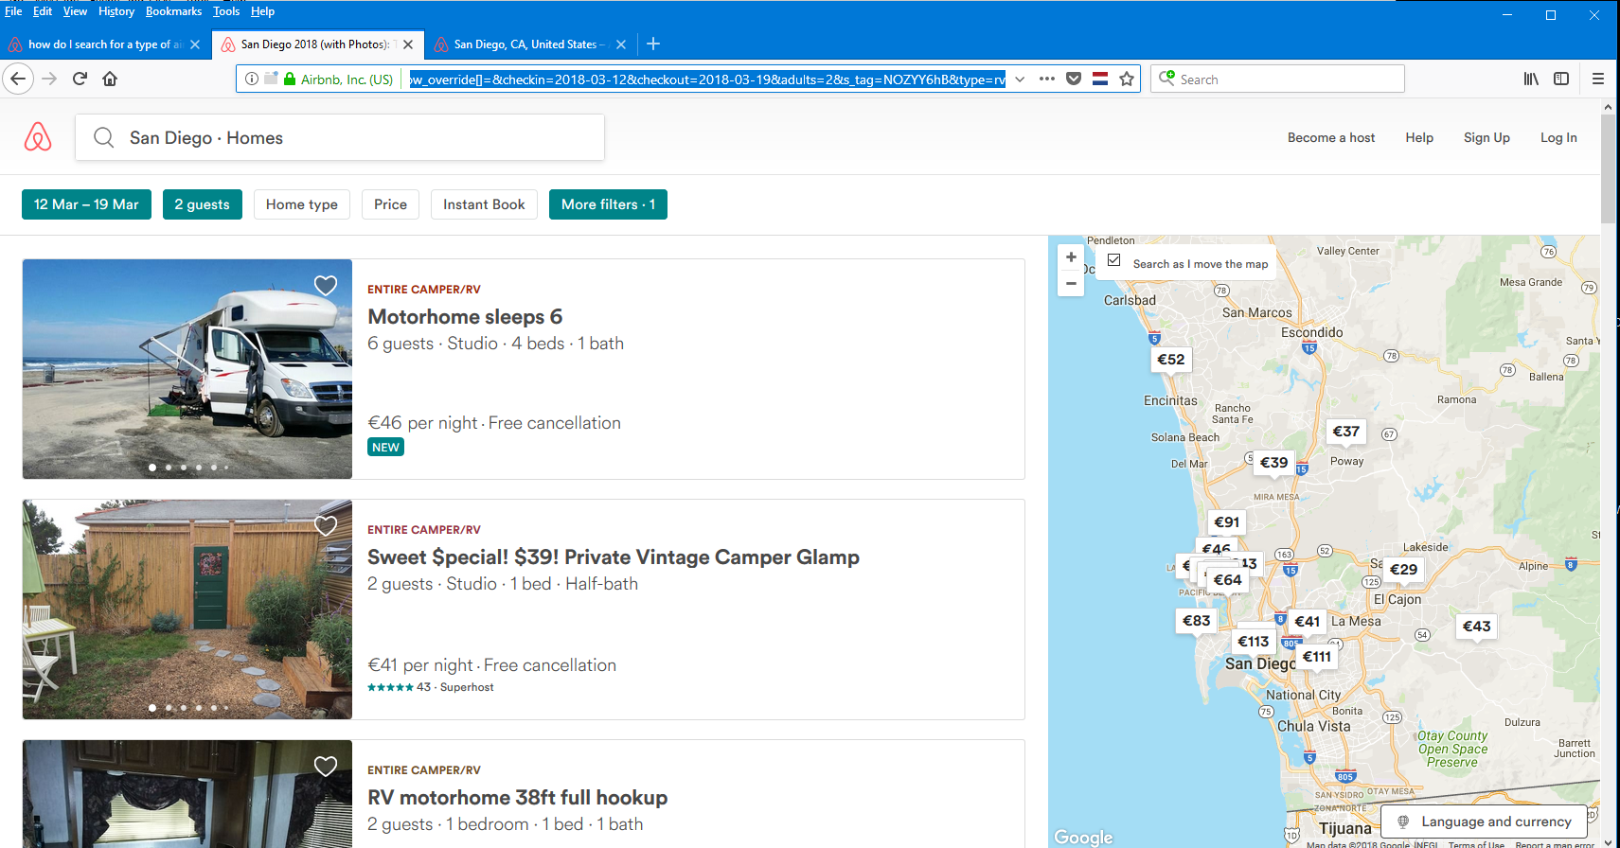Click the San Diego Homes search field
The width and height of the screenshot is (1620, 848).
(x=340, y=138)
